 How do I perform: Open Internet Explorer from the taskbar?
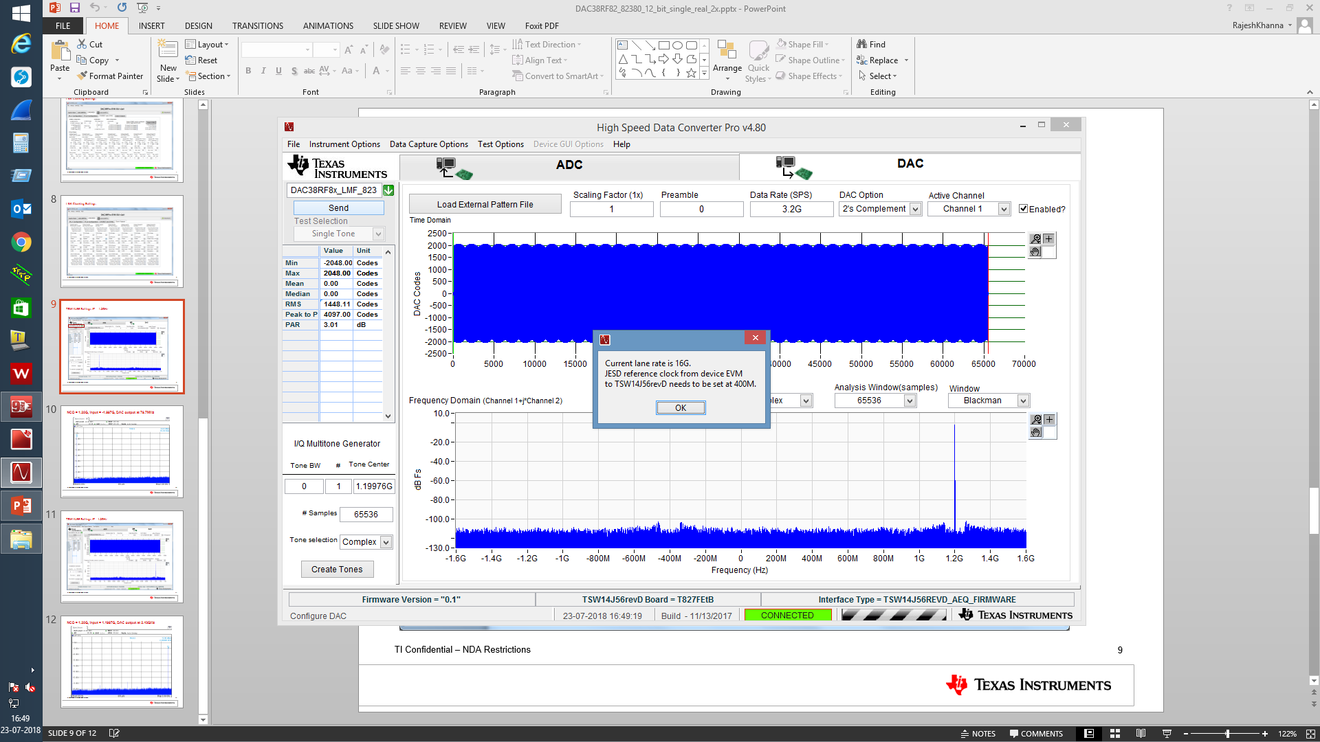coord(21,44)
